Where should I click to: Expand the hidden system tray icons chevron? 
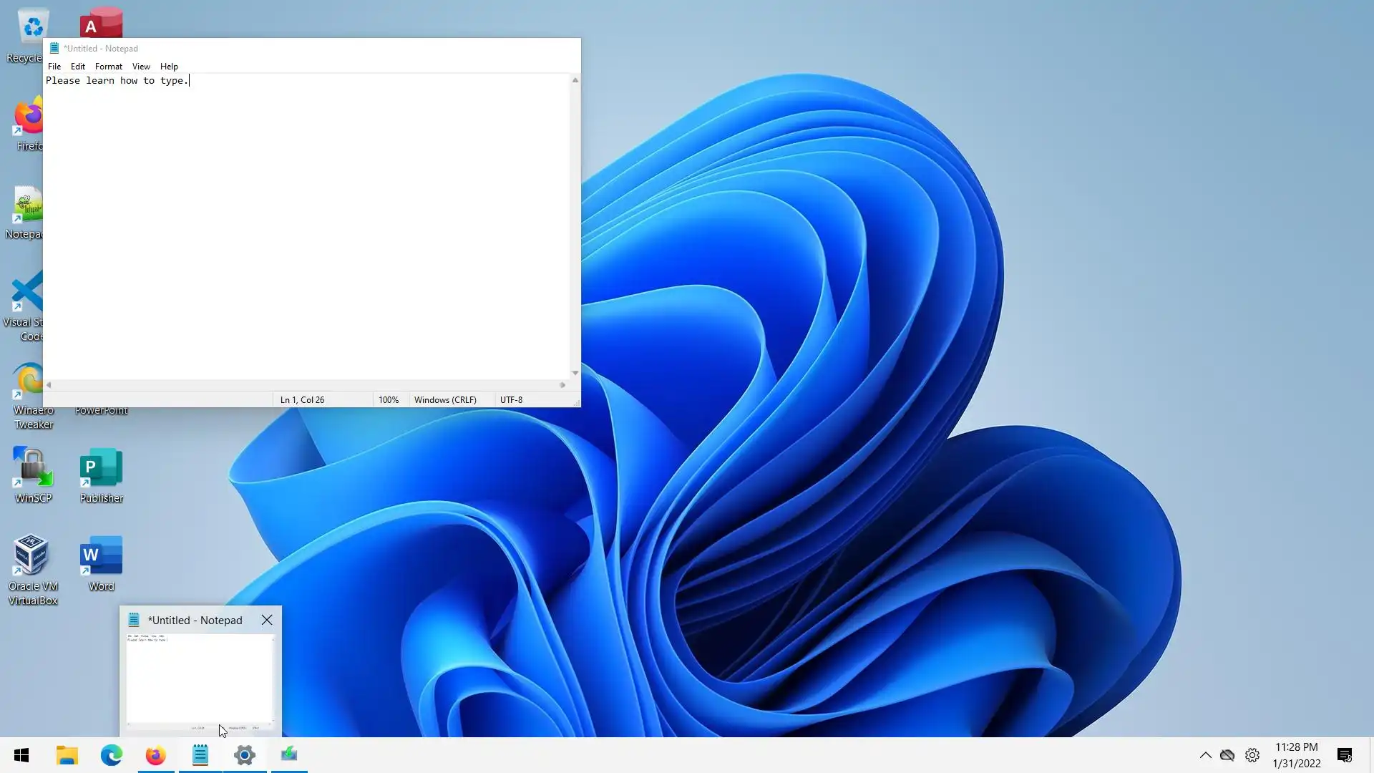[1205, 755]
